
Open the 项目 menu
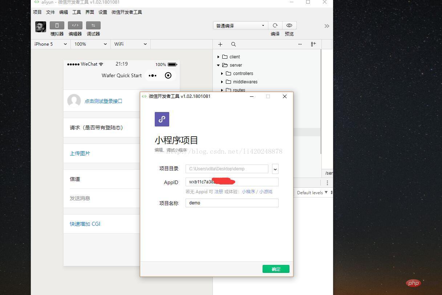click(37, 12)
